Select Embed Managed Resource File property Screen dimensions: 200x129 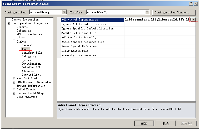(x=92, y=42)
